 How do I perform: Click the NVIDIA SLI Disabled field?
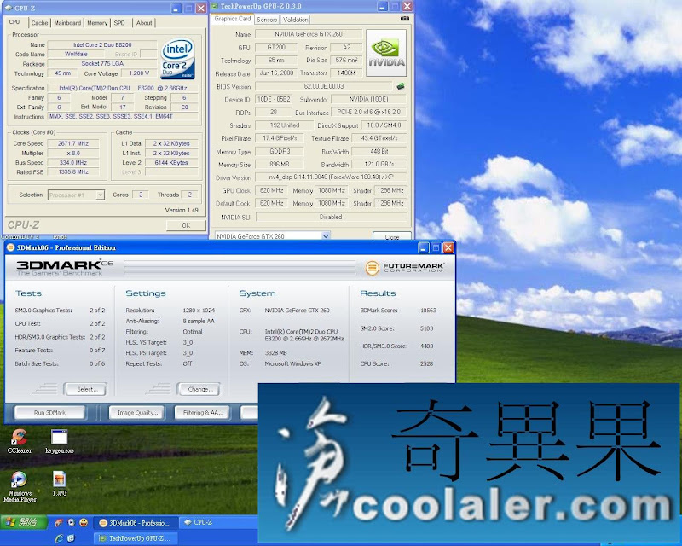pyautogui.click(x=331, y=217)
